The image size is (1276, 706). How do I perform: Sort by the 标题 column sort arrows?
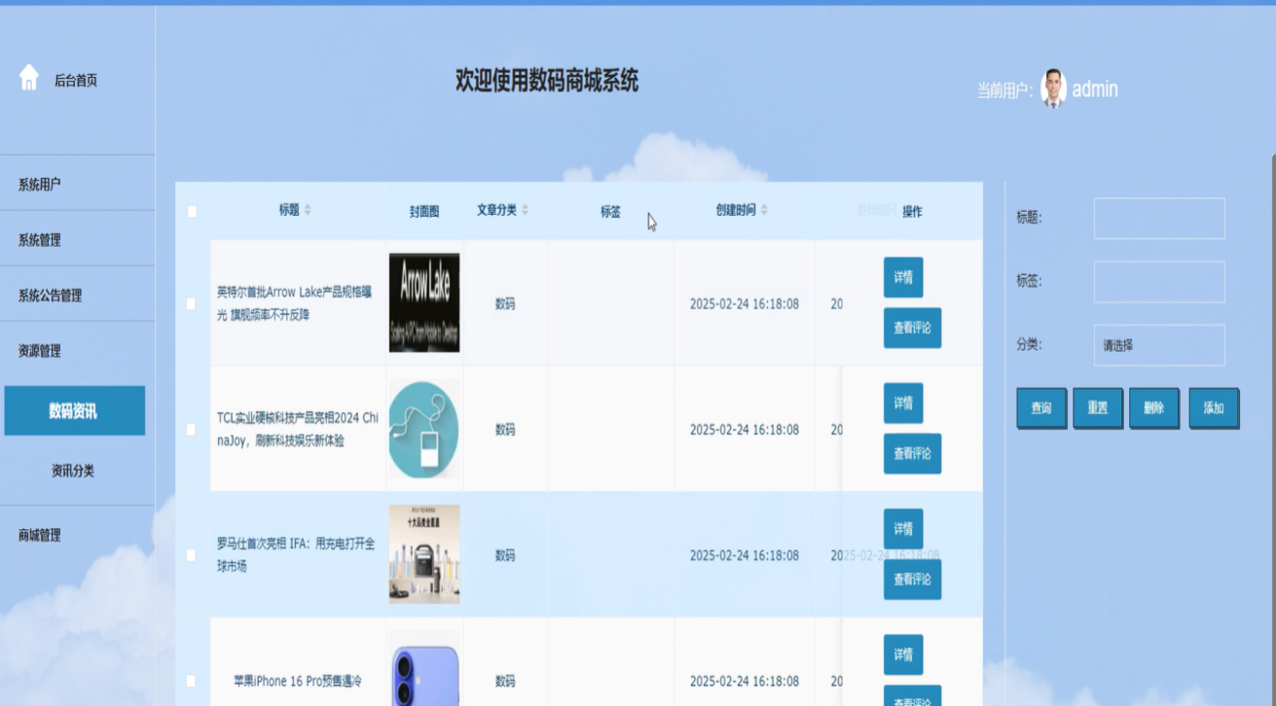308,210
